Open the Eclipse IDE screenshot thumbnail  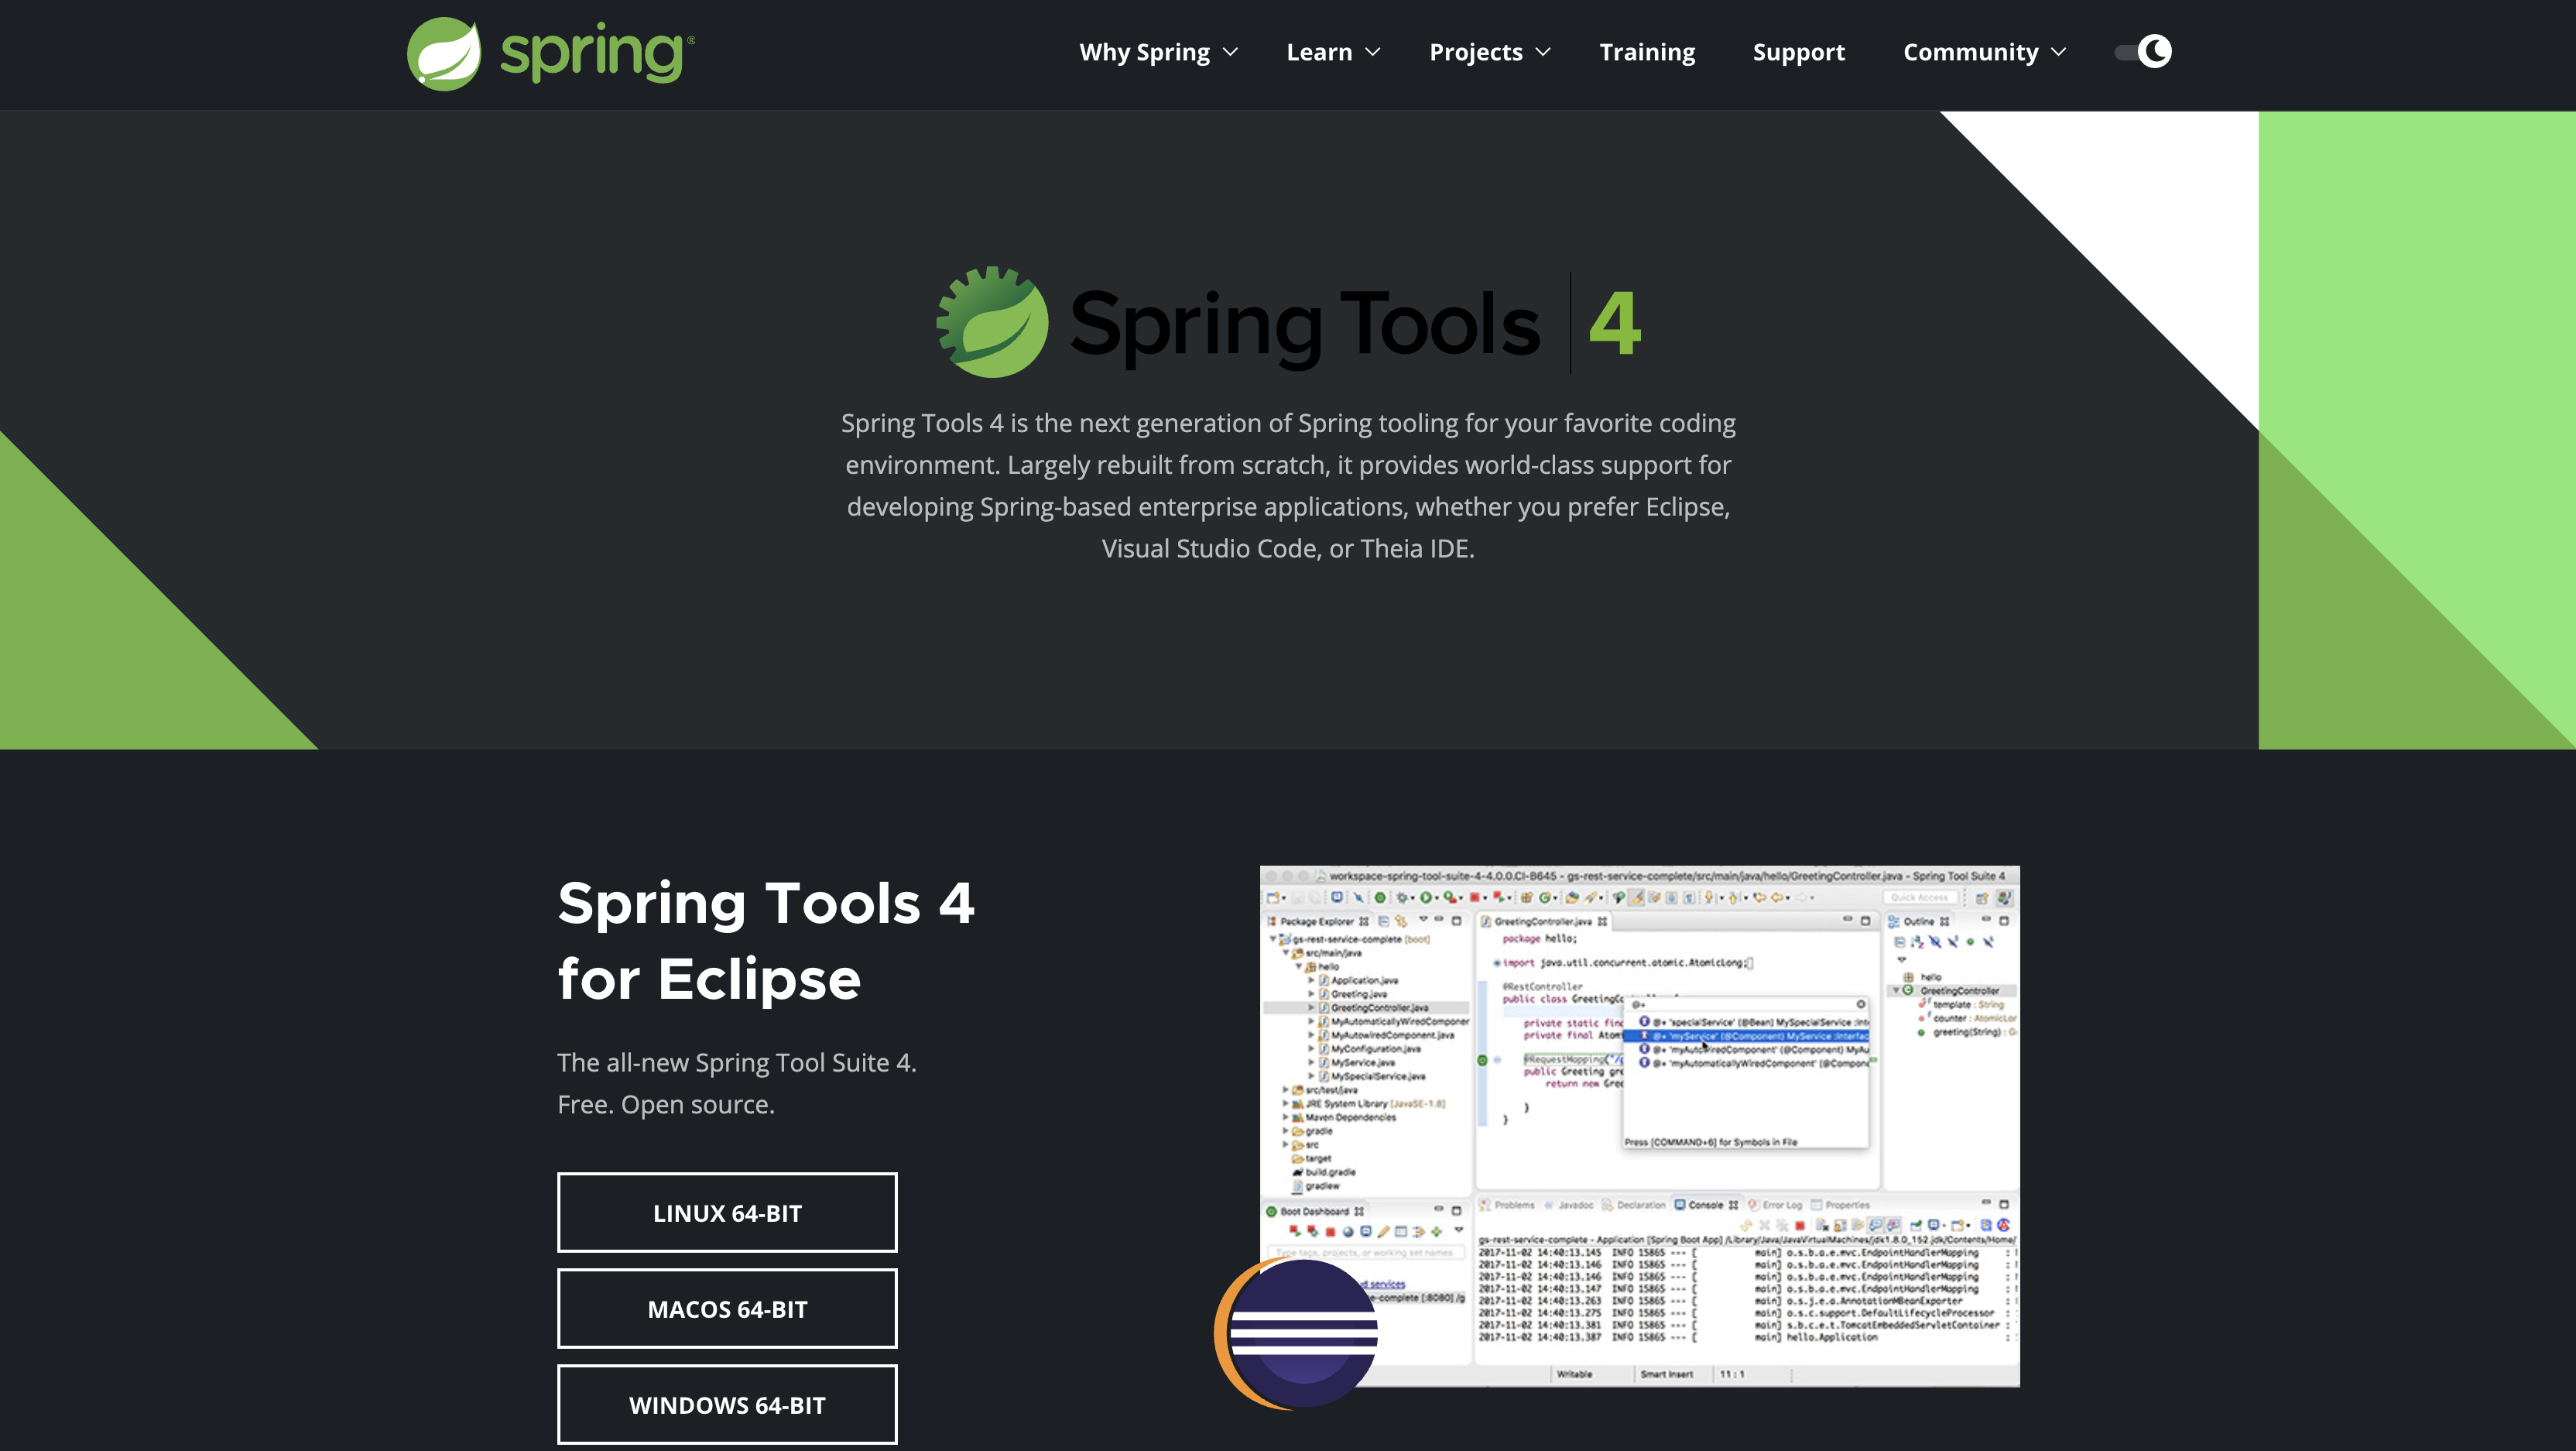(1640, 1126)
